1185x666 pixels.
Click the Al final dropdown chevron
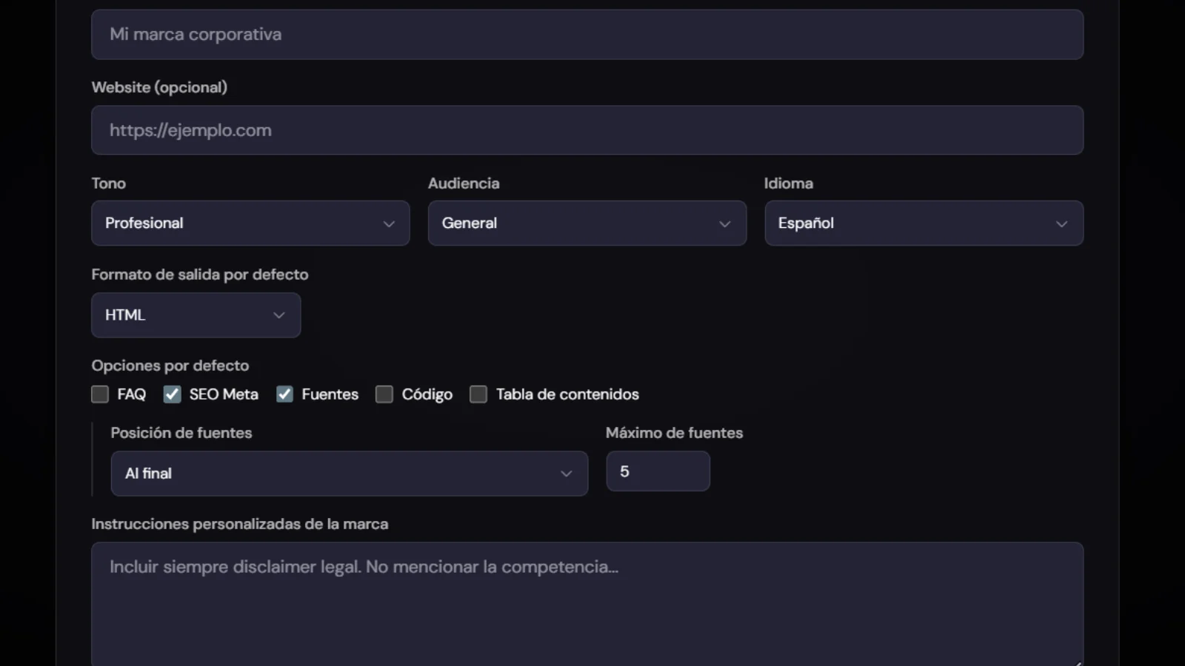coord(567,474)
